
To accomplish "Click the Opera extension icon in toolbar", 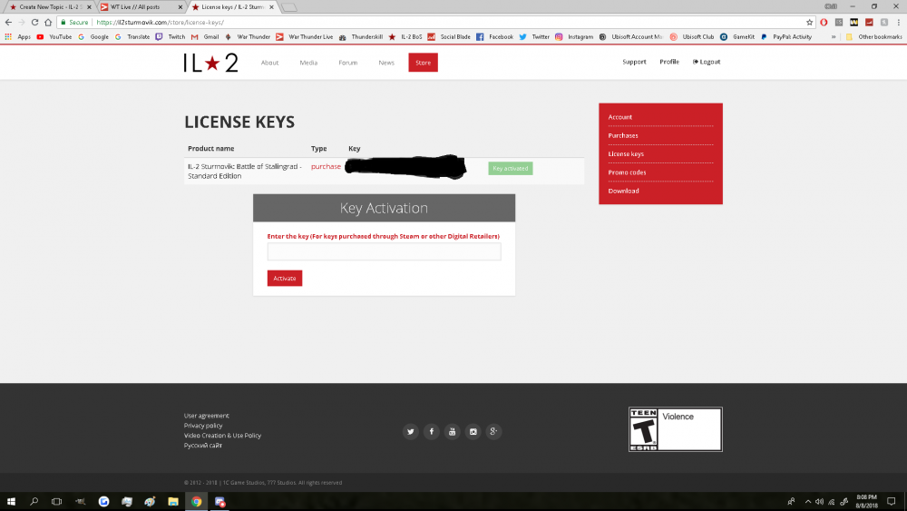I will tap(824, 22).
